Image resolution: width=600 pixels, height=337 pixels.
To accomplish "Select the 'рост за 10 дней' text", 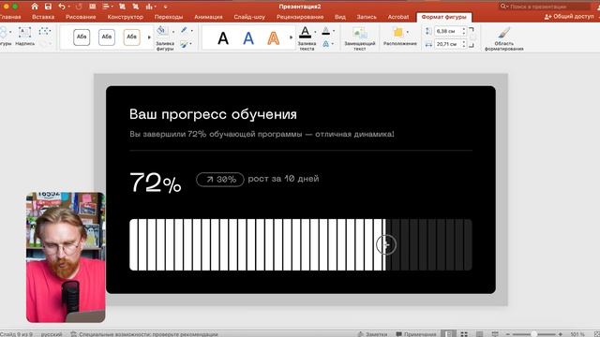I will click(x=283, y=179).
